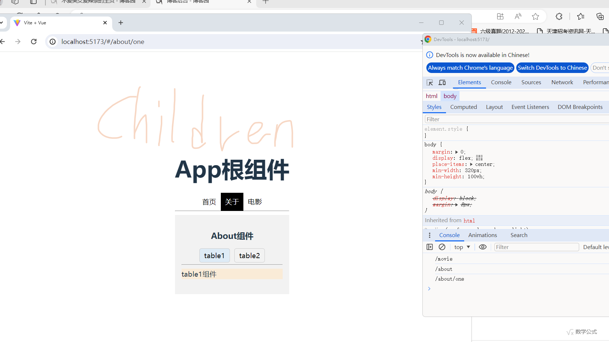Click the table1组件 content area
The width and height of the screenshot is (609, 342).
point(232,274)
